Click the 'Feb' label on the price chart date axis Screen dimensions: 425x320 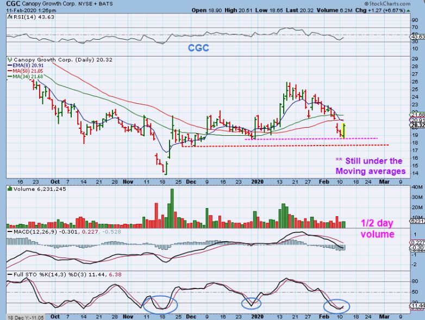point(323,181)
